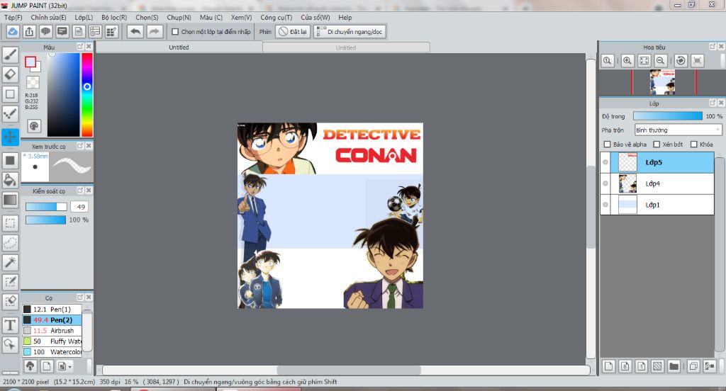Select the Move tool
Image resolution: width=726 pixels, height=391 pixels.
pos(10,137)
